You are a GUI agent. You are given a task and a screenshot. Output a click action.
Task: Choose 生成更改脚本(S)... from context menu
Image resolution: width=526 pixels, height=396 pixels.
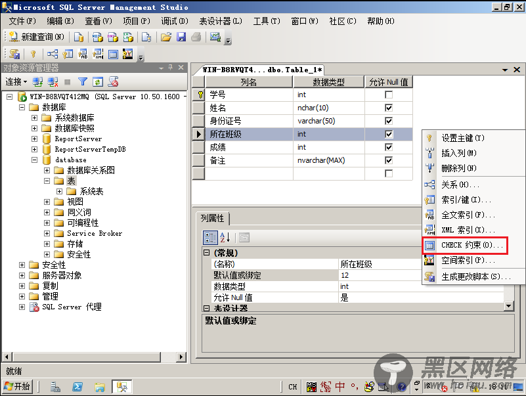(475, 276)
